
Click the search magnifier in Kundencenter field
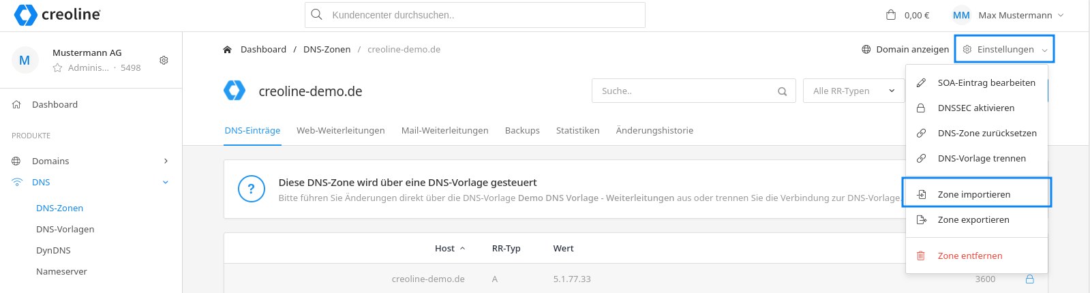[x=316, y=14]
